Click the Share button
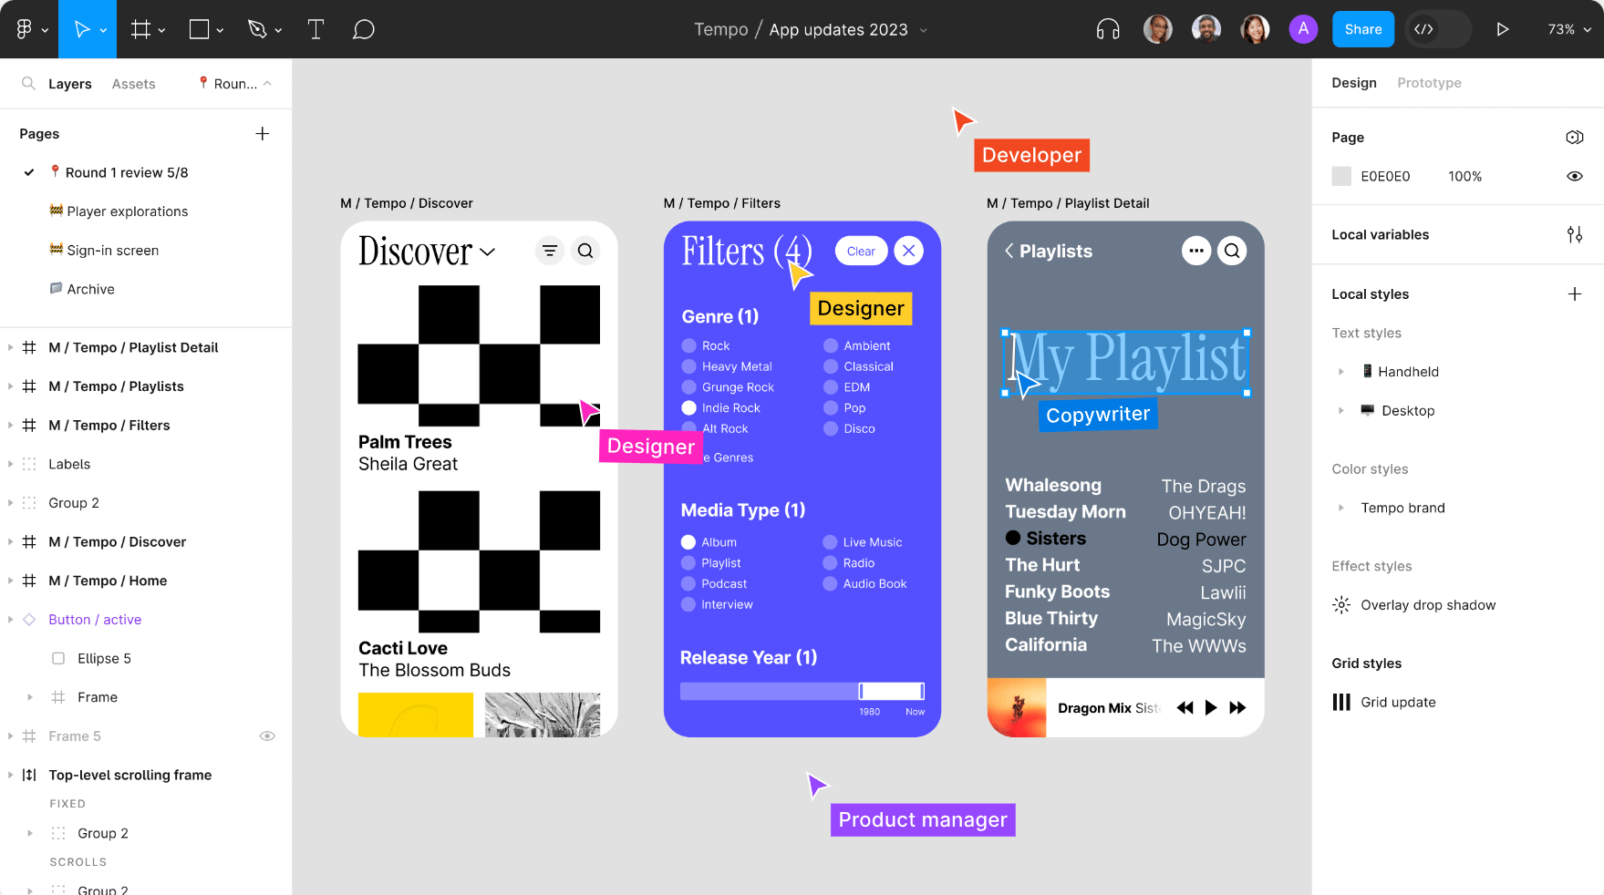 (1362, 28)
